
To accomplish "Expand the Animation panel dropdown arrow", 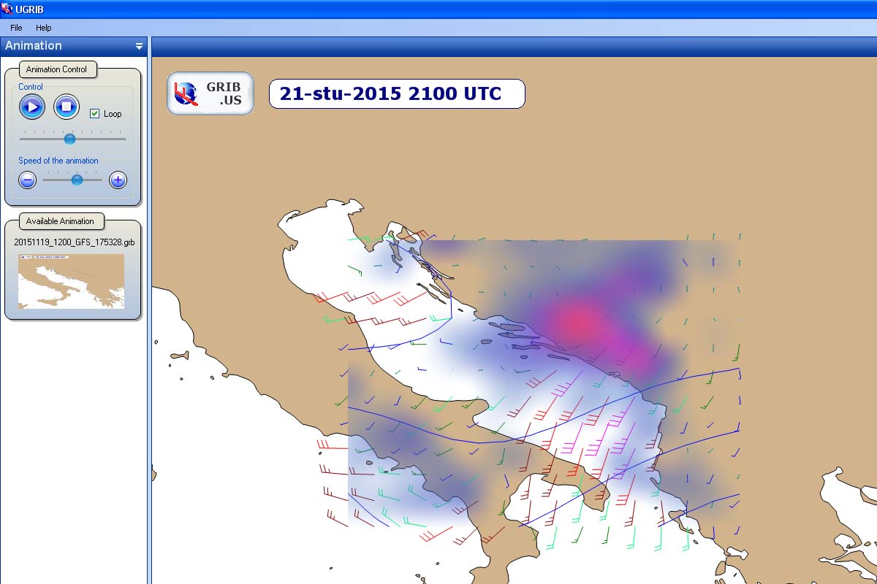I will coord(139,46).
